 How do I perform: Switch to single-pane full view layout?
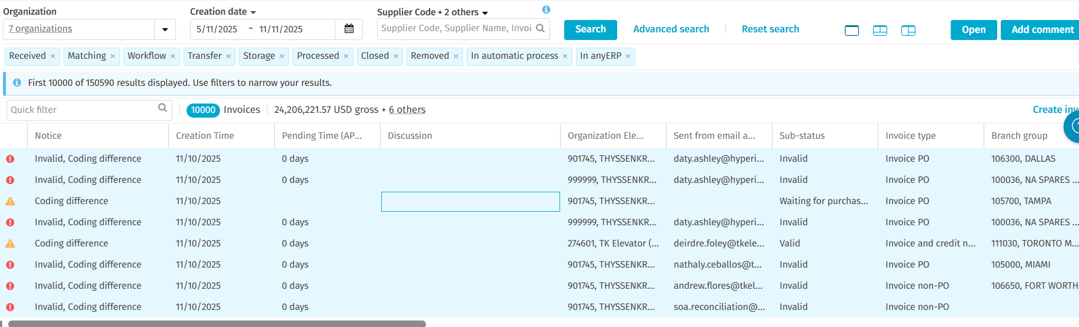(851, 31)
